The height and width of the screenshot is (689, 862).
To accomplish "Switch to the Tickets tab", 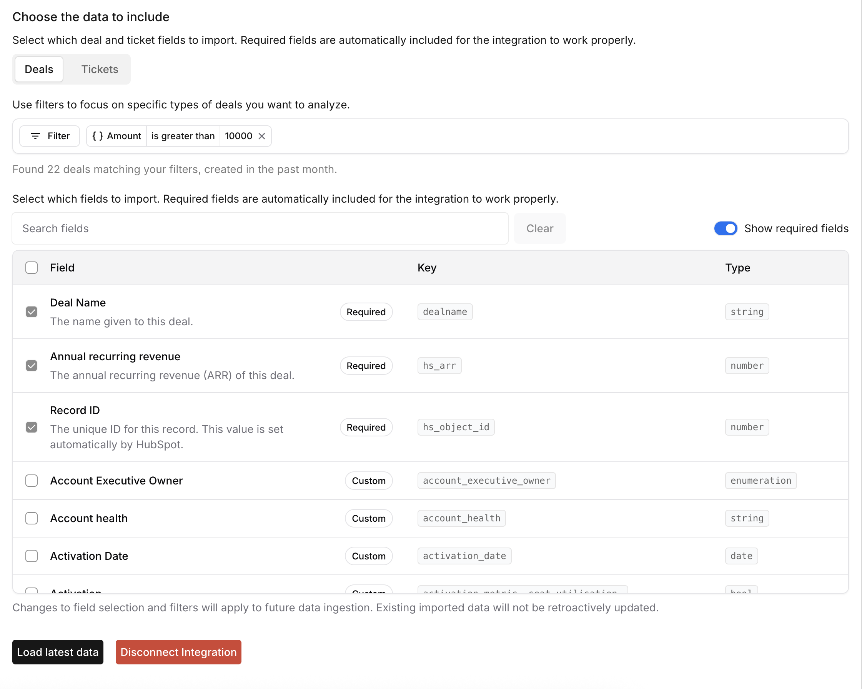I will (x=100, y=69).
